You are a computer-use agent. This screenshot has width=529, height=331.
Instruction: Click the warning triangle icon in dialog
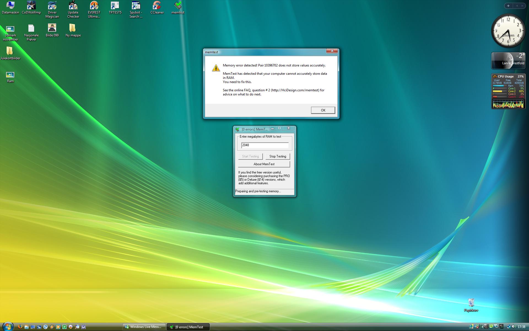click(216, 68)
